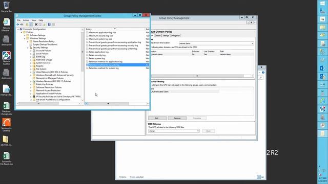Select 'Maximum application log size' policy

(102, 33)
